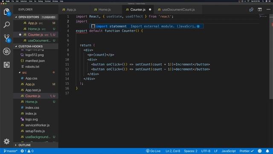The width and height of the screenshot is (273, 154).
Task: Open logo.svg in the src folder
Action: pyautogui.click(x=36, y=119)
